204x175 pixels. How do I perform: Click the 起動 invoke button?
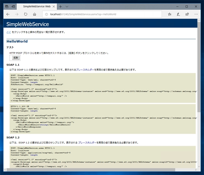pyautogui.click(x=16, y=58)
